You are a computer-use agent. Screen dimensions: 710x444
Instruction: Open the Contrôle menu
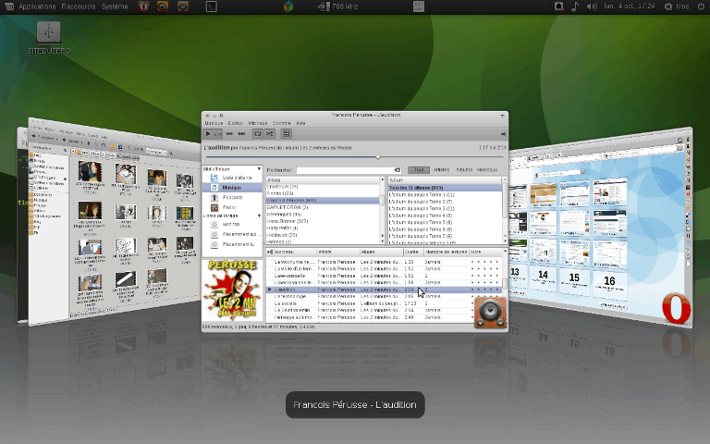pos(282,123)
